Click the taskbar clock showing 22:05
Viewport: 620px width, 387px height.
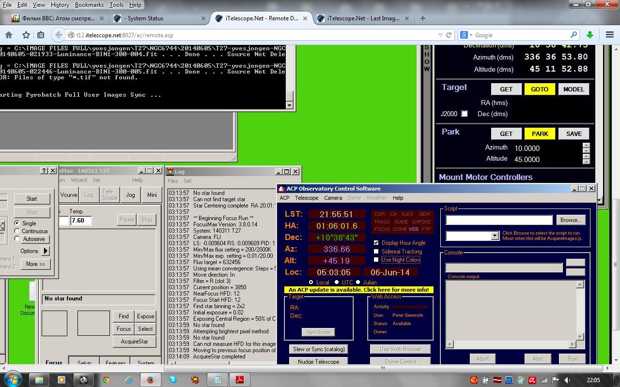pos(593,380)
